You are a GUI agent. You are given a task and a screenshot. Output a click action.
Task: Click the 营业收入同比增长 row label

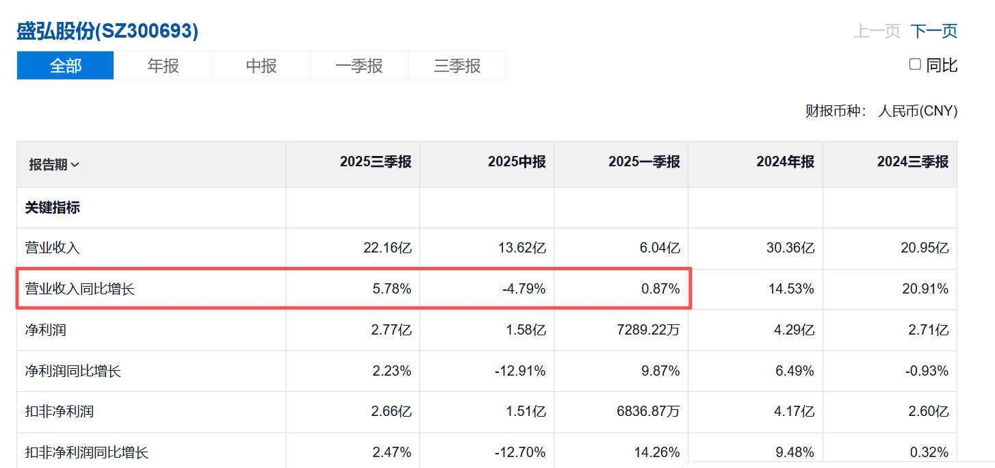coord(80,289)
